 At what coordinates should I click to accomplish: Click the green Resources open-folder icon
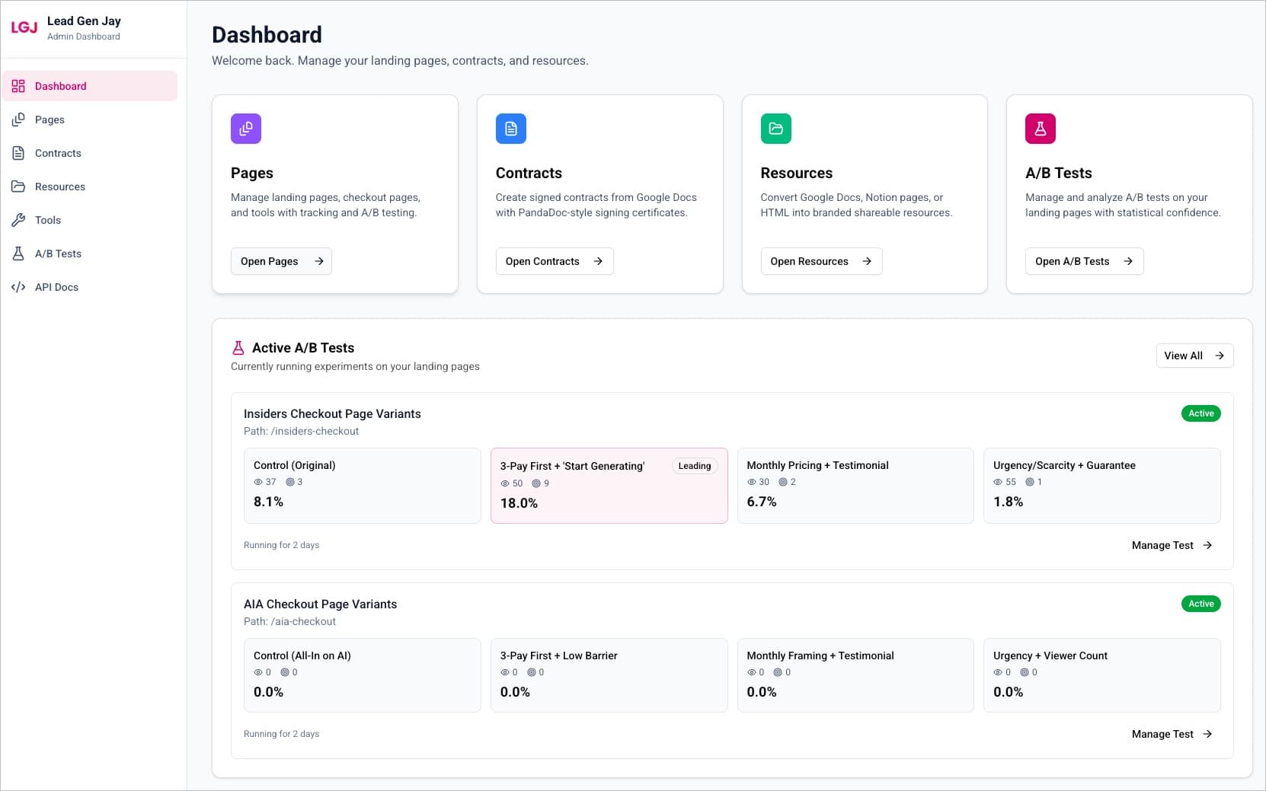pyautogui.click(x=775, y=129)
